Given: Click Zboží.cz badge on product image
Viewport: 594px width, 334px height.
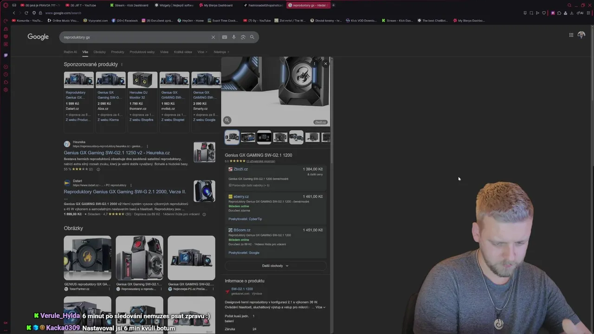Looking at the screenshot, I should pos(320,122).
